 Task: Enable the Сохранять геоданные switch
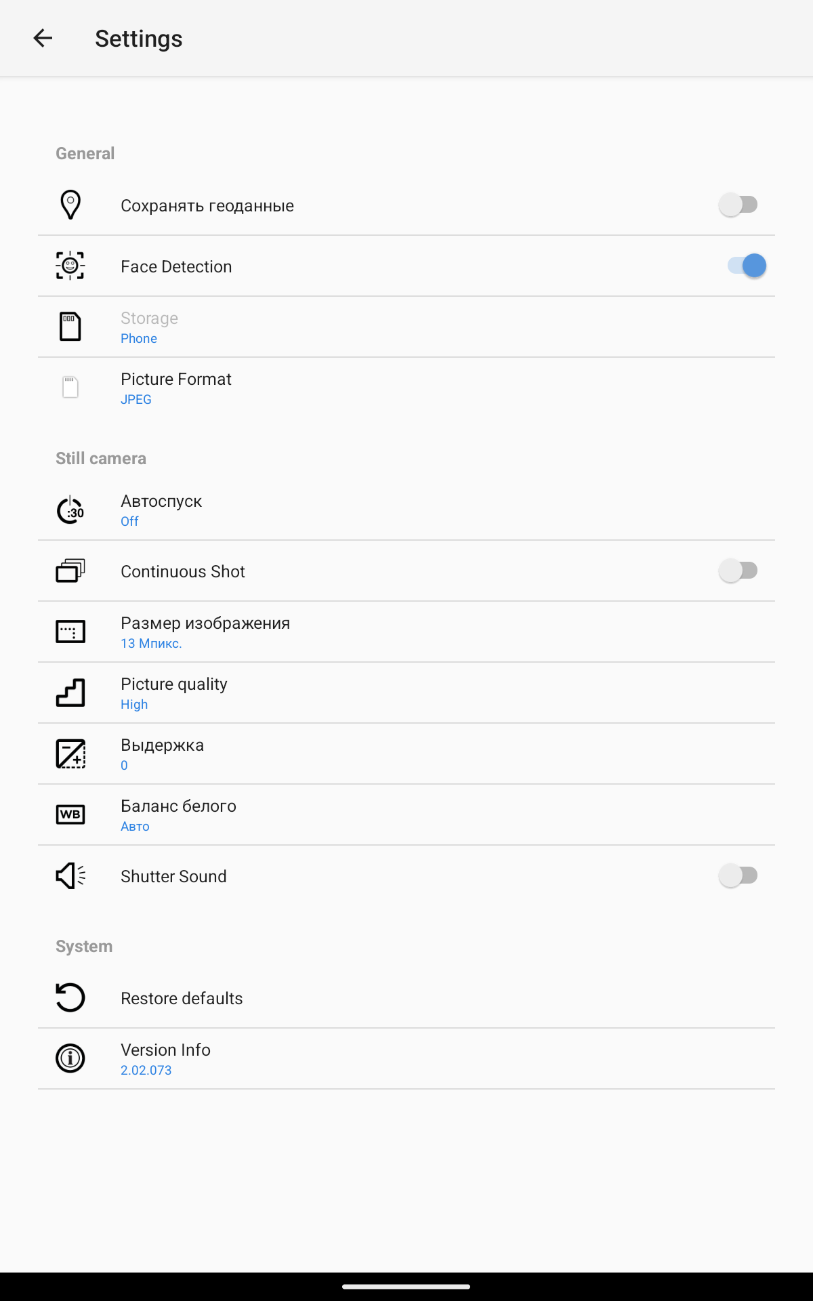click(738, 205)
